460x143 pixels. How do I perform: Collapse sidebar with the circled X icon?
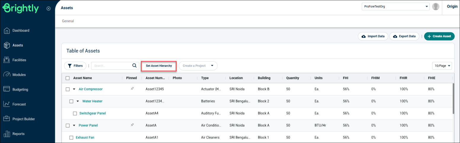click(x=49, y=9)
